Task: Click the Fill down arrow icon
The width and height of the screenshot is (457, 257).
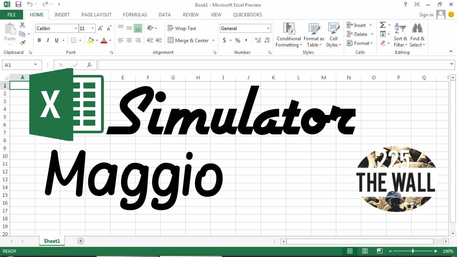Action: pyautogui.click(x=383, y=34)
